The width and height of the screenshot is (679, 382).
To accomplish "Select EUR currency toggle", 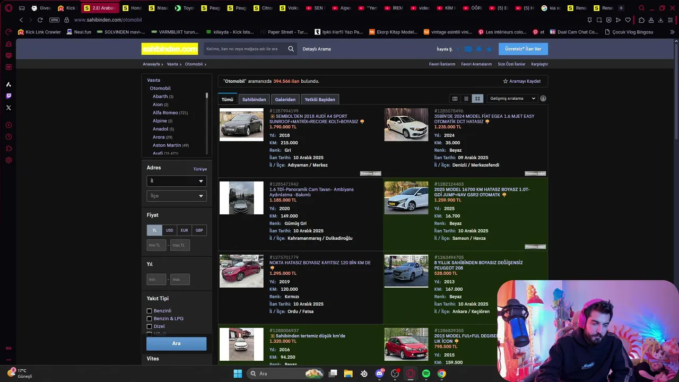I will pos(184,230).
